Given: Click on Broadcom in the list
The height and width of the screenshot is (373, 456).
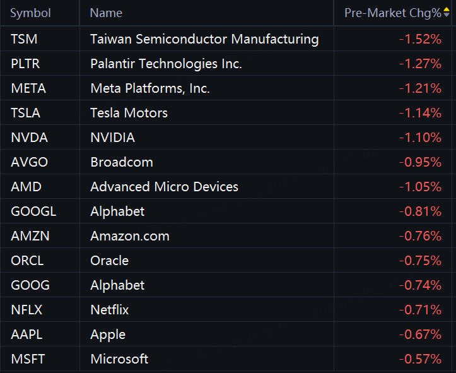Looking at the screenshot, I should coord(121,162).
